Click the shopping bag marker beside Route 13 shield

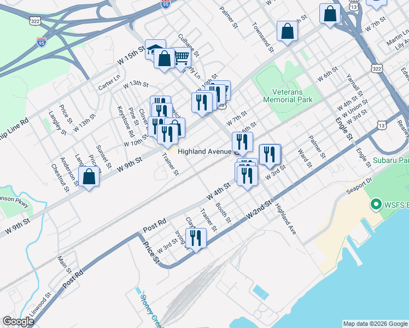[x=330, y=14]
